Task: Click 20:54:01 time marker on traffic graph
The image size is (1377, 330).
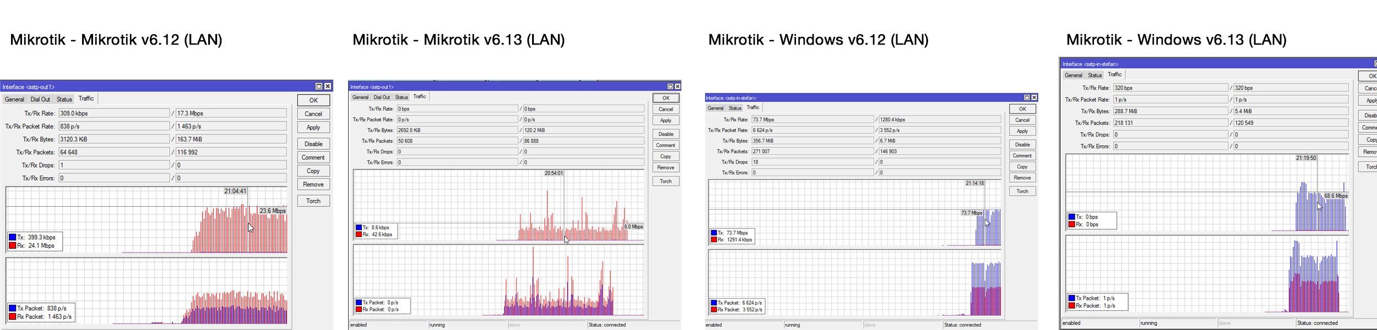Action: 554,173
